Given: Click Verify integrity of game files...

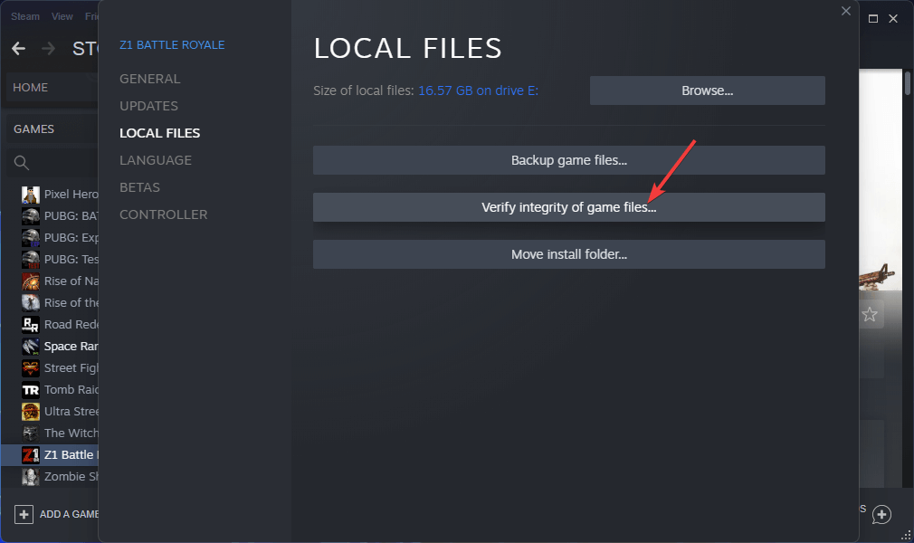Looking at the screenshot, I should click(x=569, y=207).
